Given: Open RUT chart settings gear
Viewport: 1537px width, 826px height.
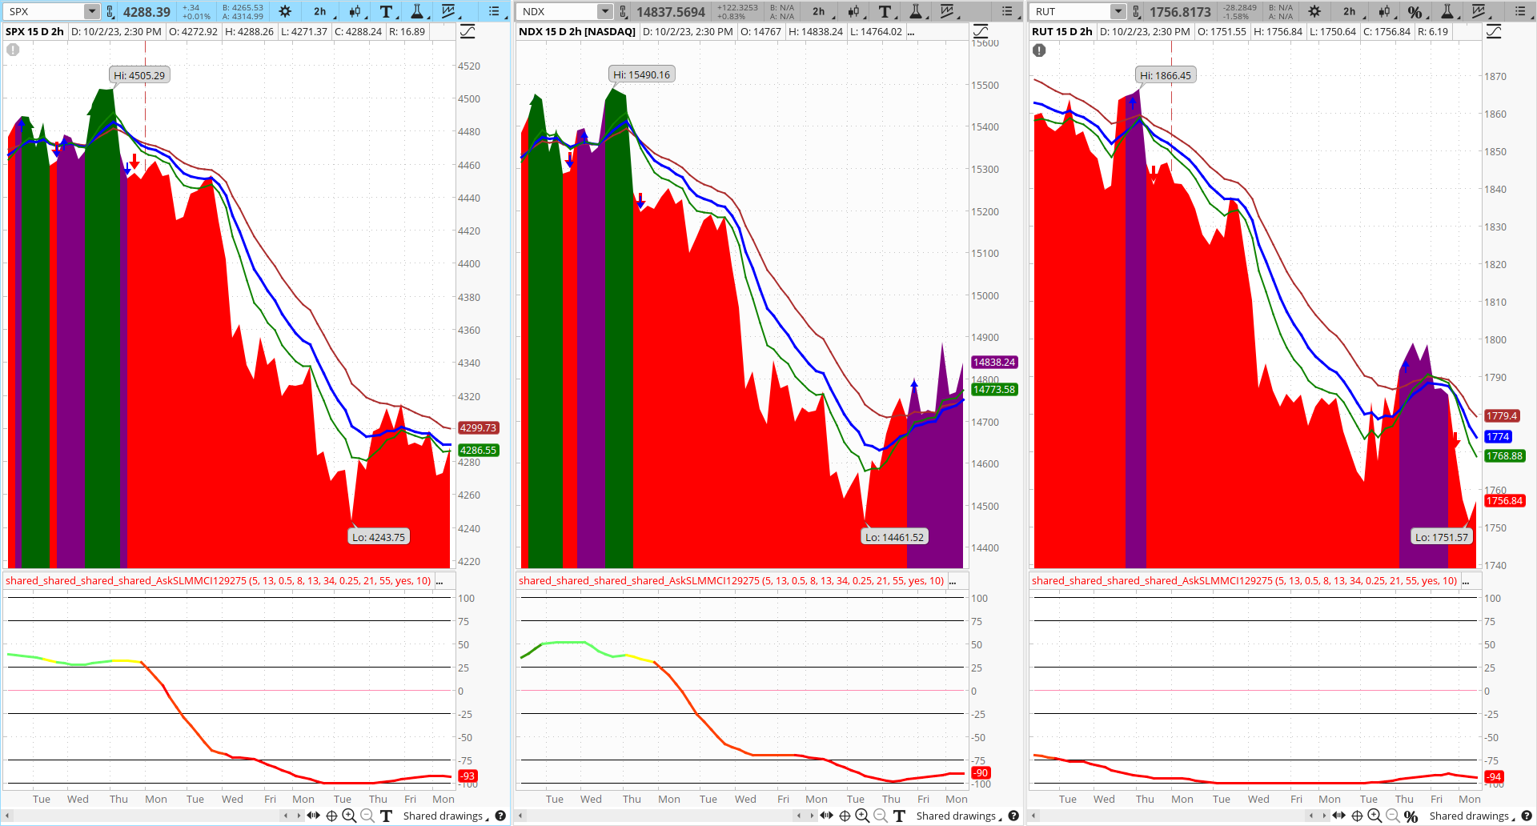Looking at the screenshot, I should pyautogui.click(x=1314, y=11).
